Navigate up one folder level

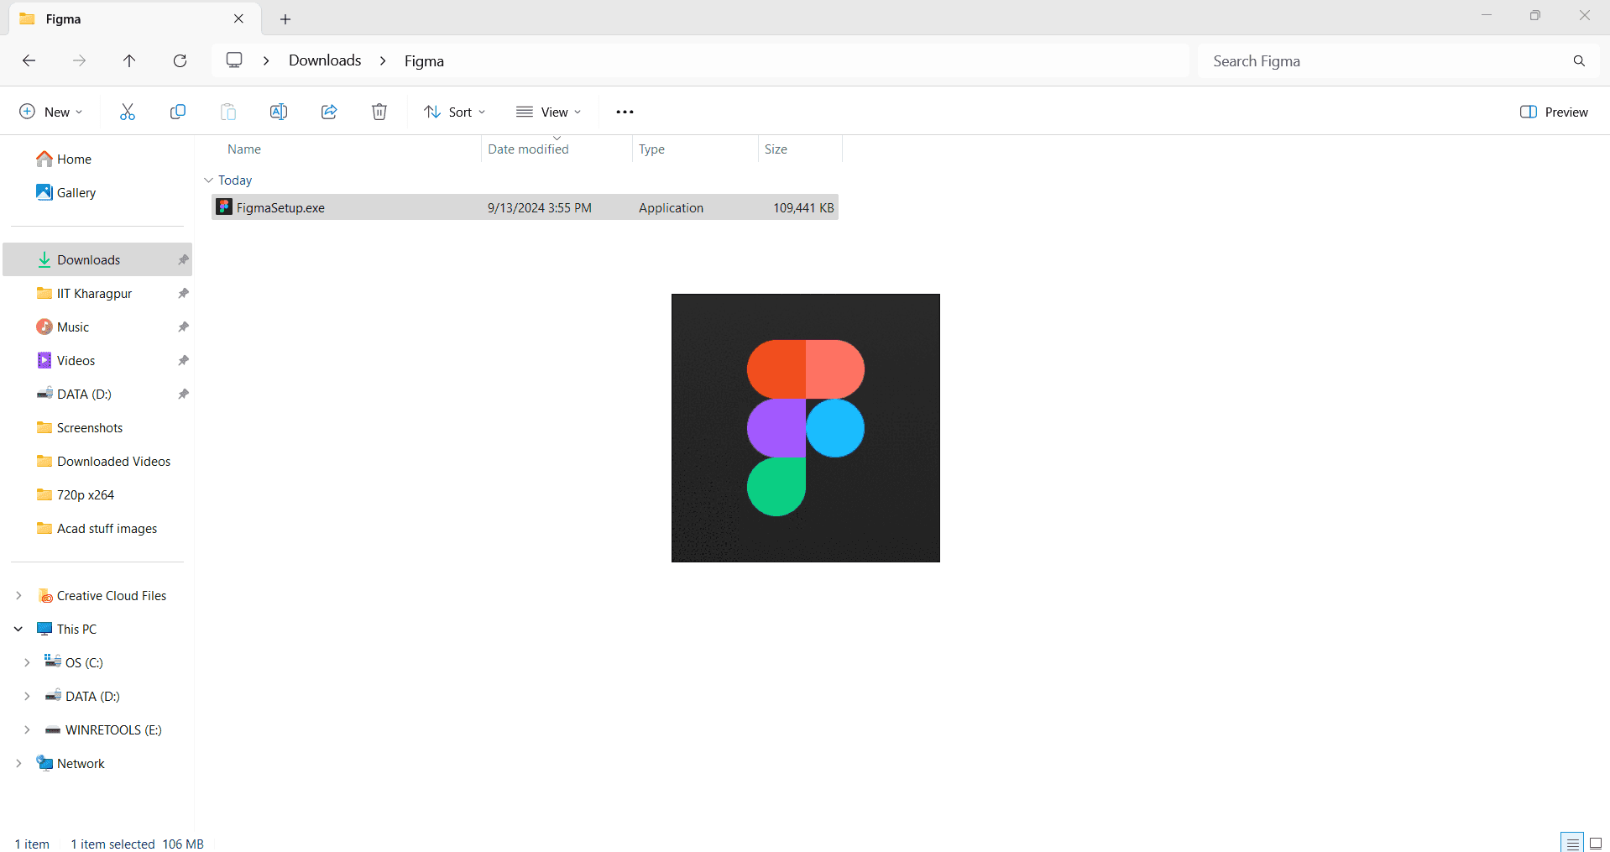click(x=129, y=60)
